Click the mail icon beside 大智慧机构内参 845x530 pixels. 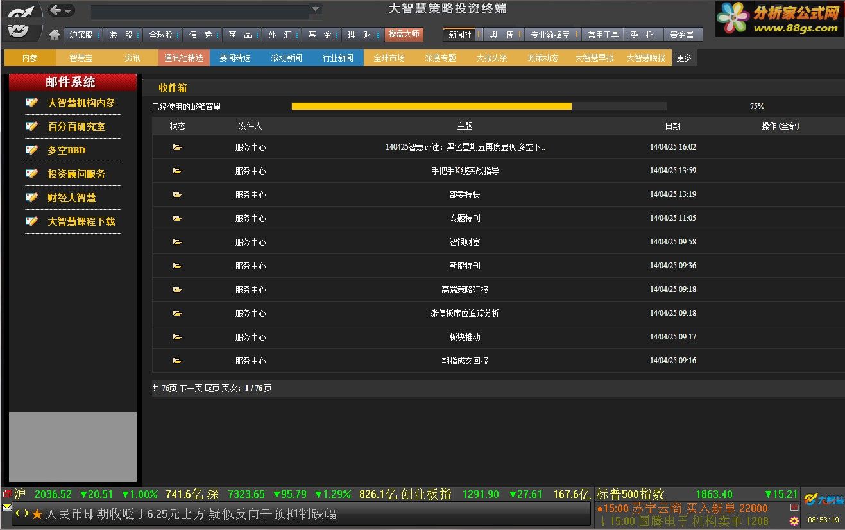click(32, 103)
